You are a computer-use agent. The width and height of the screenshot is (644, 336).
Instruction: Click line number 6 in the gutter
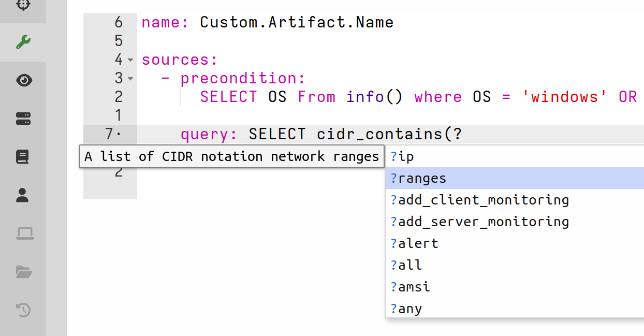click(x=118, y=22)
